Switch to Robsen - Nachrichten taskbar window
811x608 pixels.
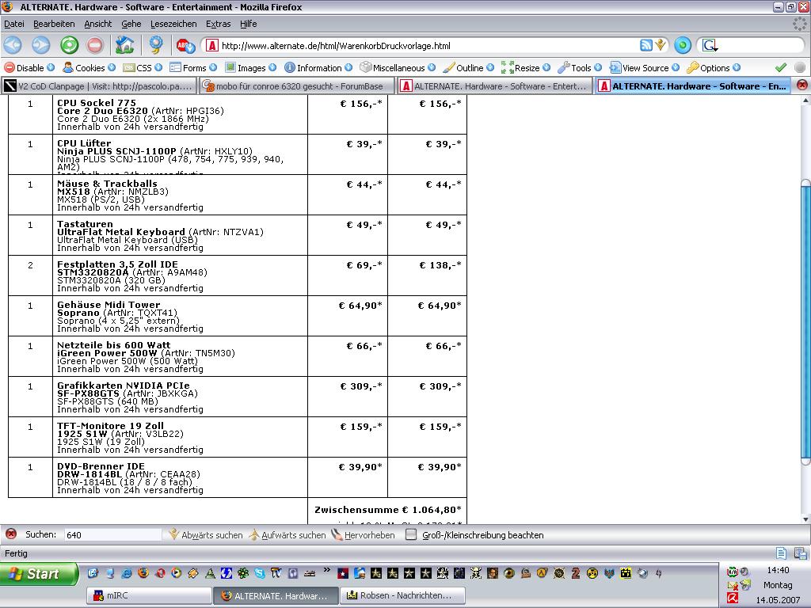pos(402,595)
